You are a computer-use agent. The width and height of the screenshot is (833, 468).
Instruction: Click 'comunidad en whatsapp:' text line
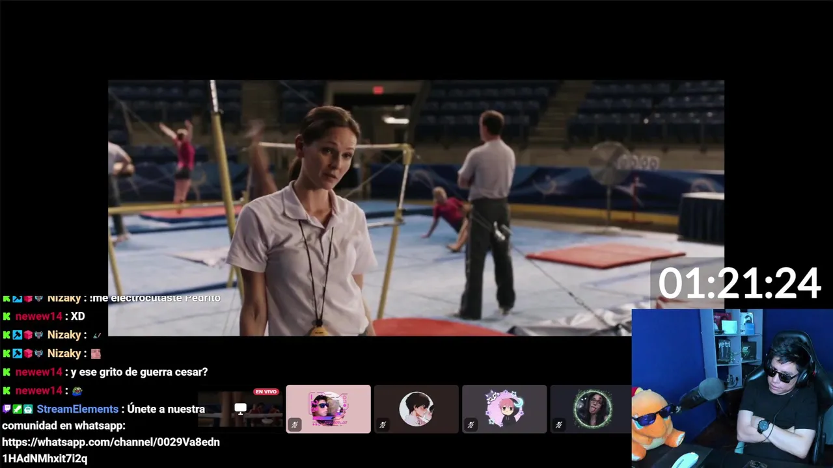pyautogui.click(x=64, y=426)
